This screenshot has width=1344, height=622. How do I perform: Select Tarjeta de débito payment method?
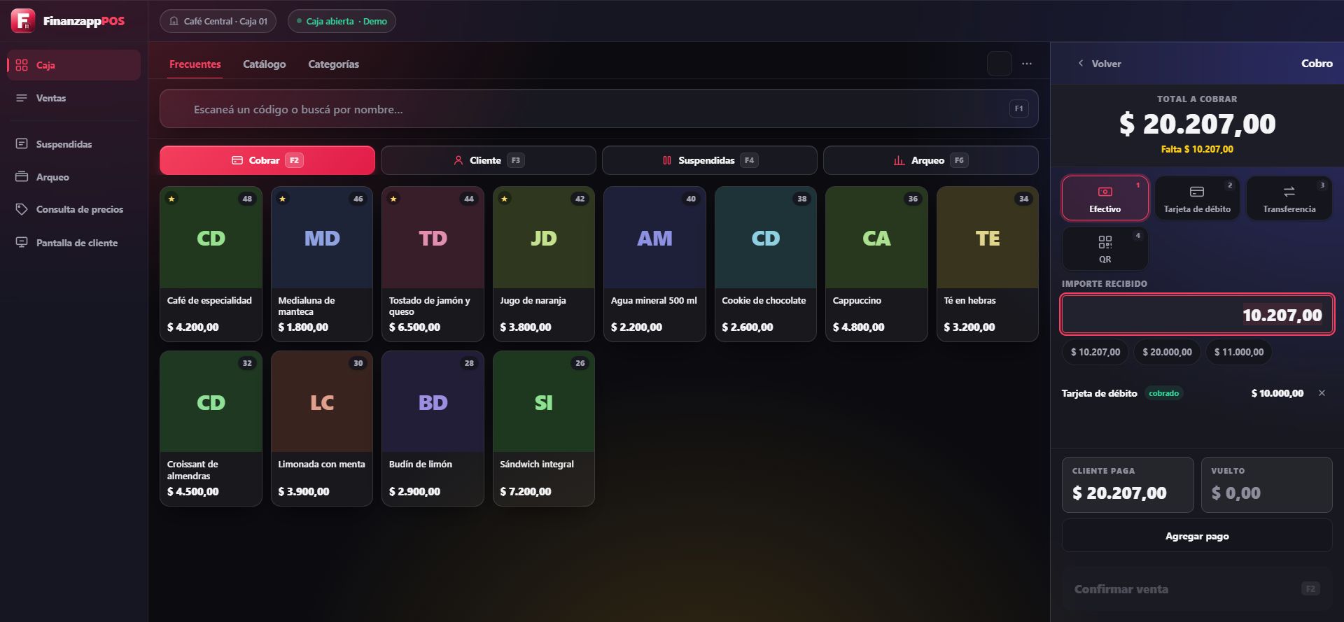pos(1197,198)
